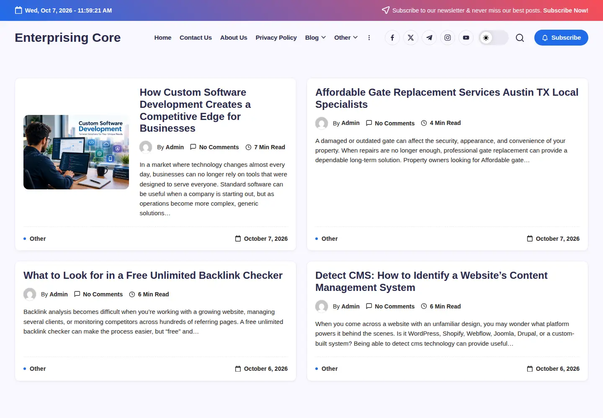Image resolution: width=603 pixels, height=418 pixels.
Task: Go to the Home page
Action: (163, 38)
